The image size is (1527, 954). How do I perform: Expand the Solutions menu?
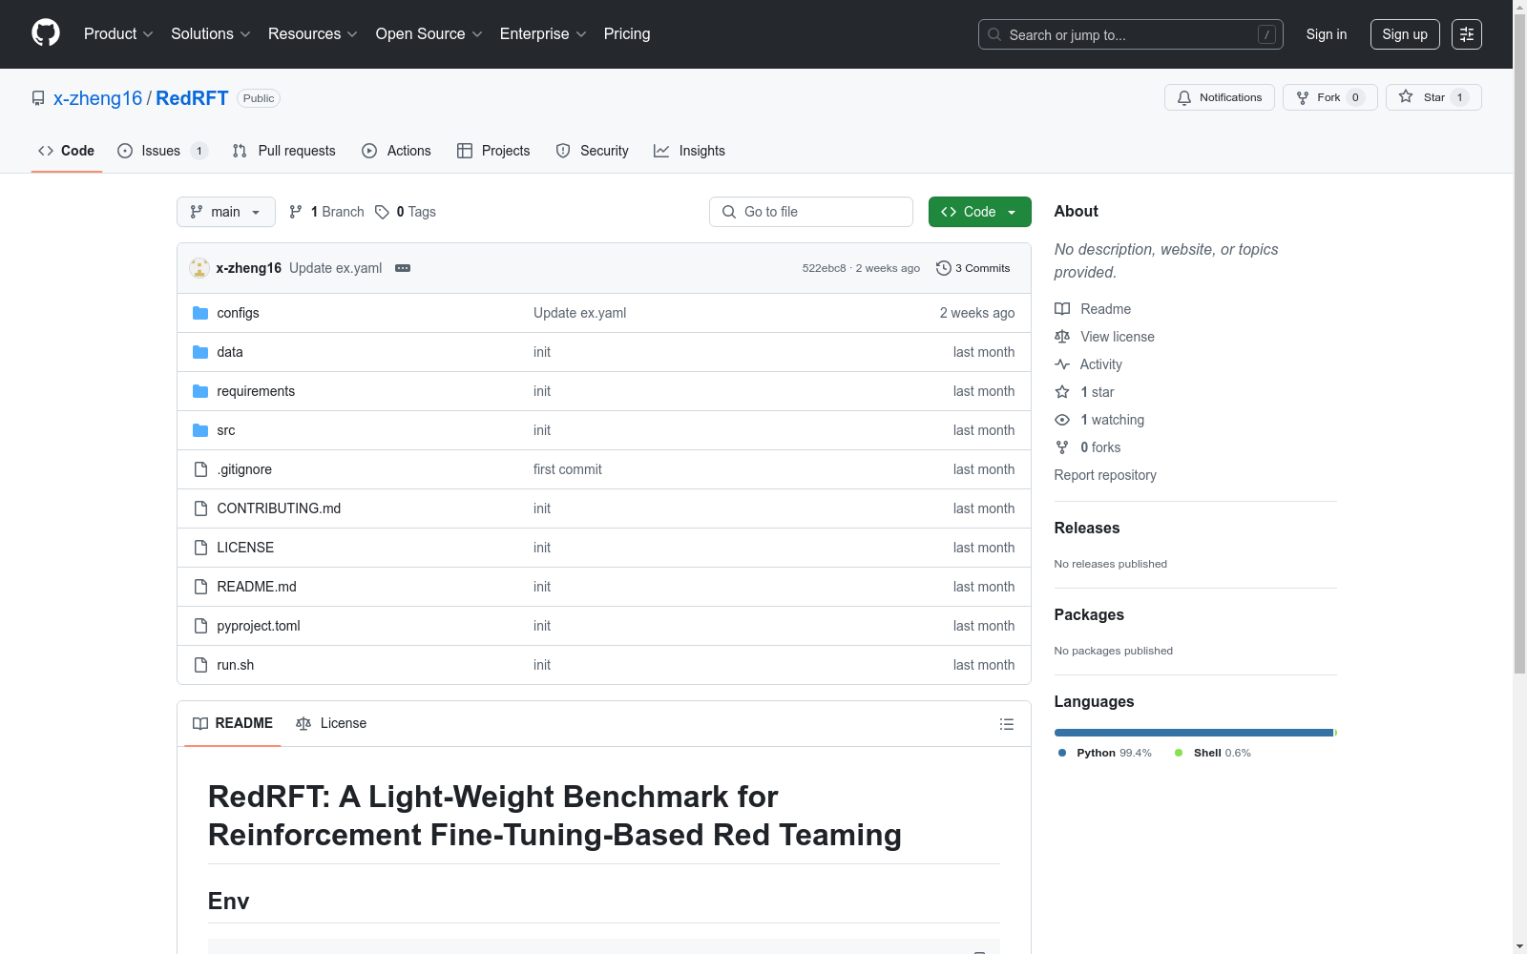tap(211, 34)
